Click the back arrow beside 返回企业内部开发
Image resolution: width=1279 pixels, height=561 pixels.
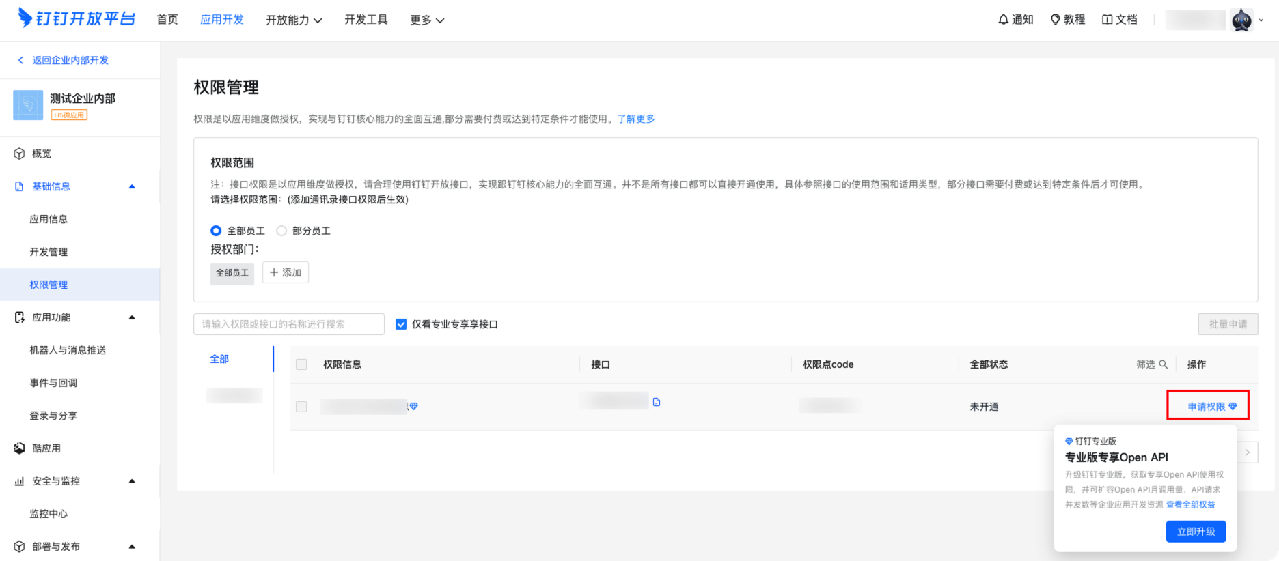pos(20,60)
